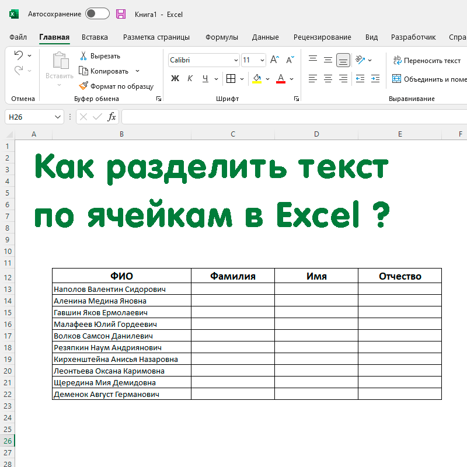Save the workbook with the floppy disk icon
Screen dimensions: 467x467
[x=121, y=14]
